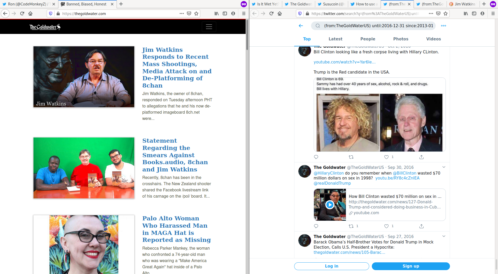Bookmark thegoldwater.com with the star icon
The image size is (498, 274).
196,13
